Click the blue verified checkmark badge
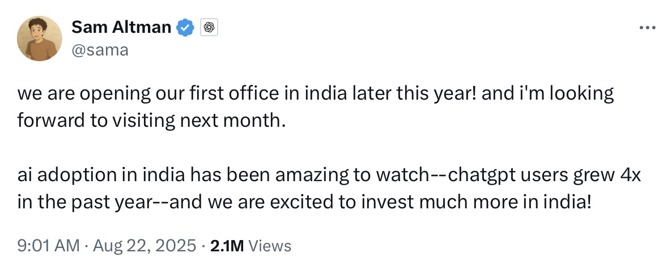The image size is (671, 274). pyautogui.click(x=186, y=27)
